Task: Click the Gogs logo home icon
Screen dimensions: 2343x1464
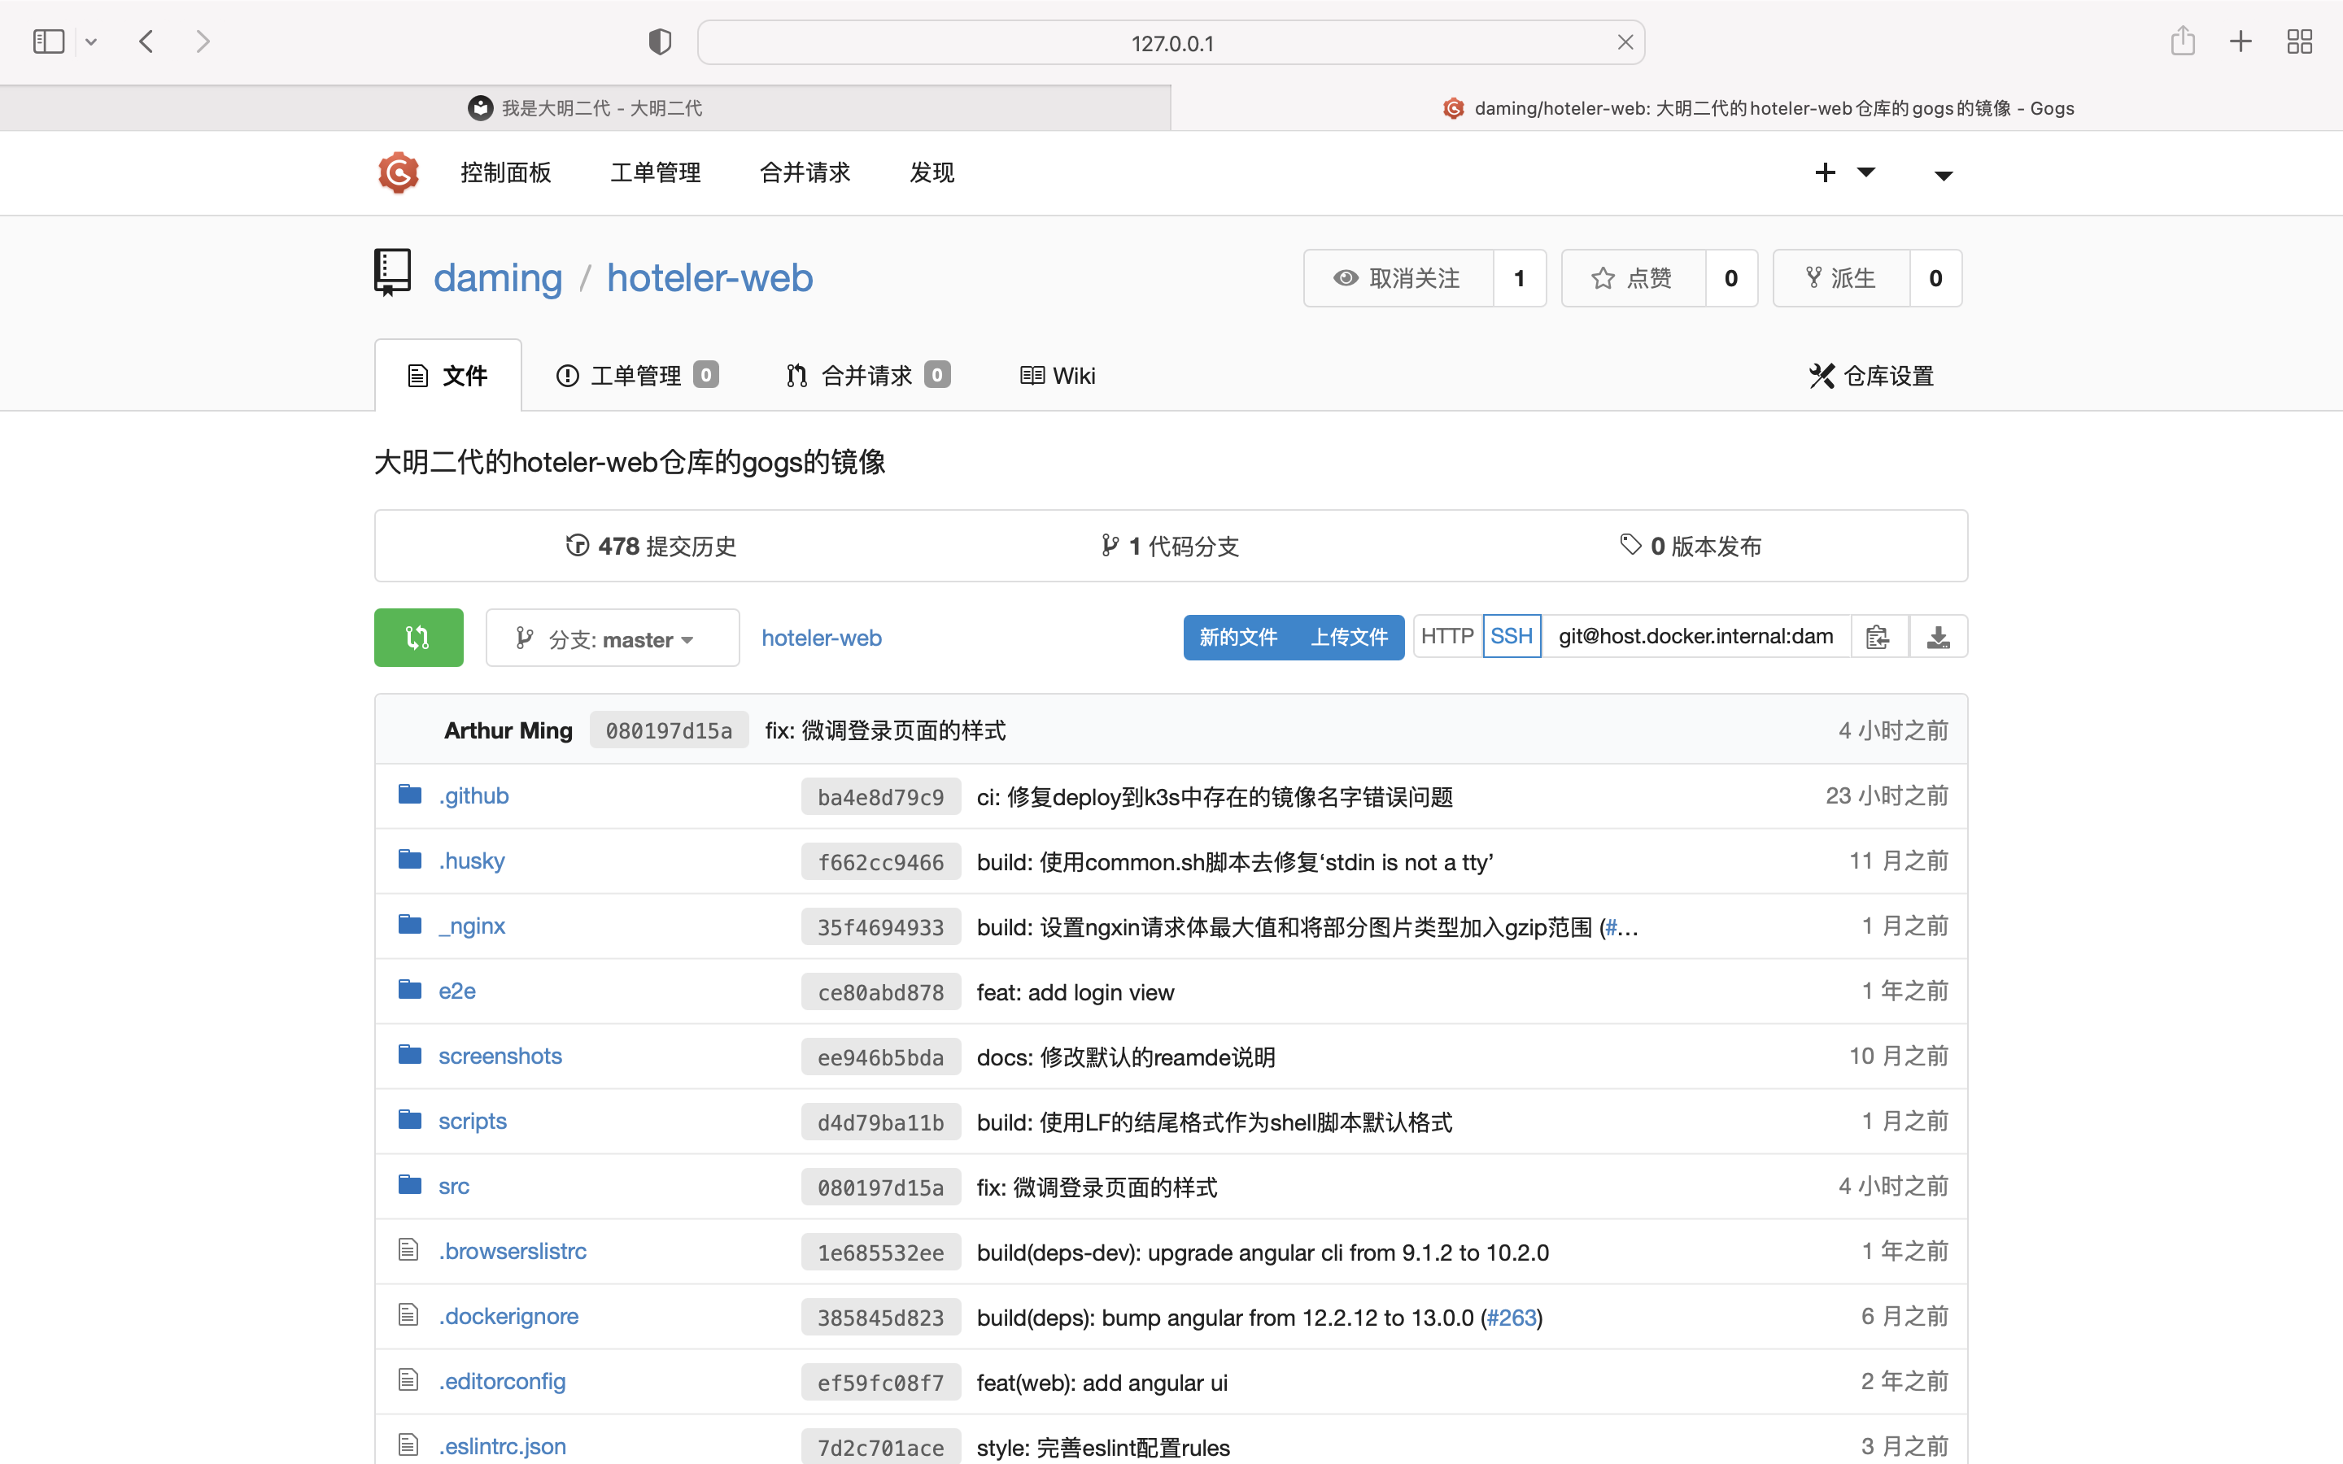Action: [398, 173]
